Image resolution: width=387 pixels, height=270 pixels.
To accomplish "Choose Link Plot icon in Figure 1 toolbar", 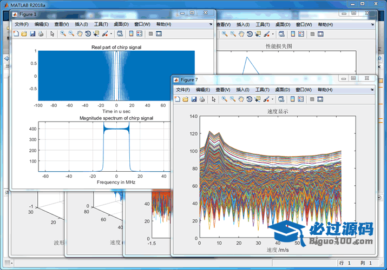I will [x=120, y=33].
